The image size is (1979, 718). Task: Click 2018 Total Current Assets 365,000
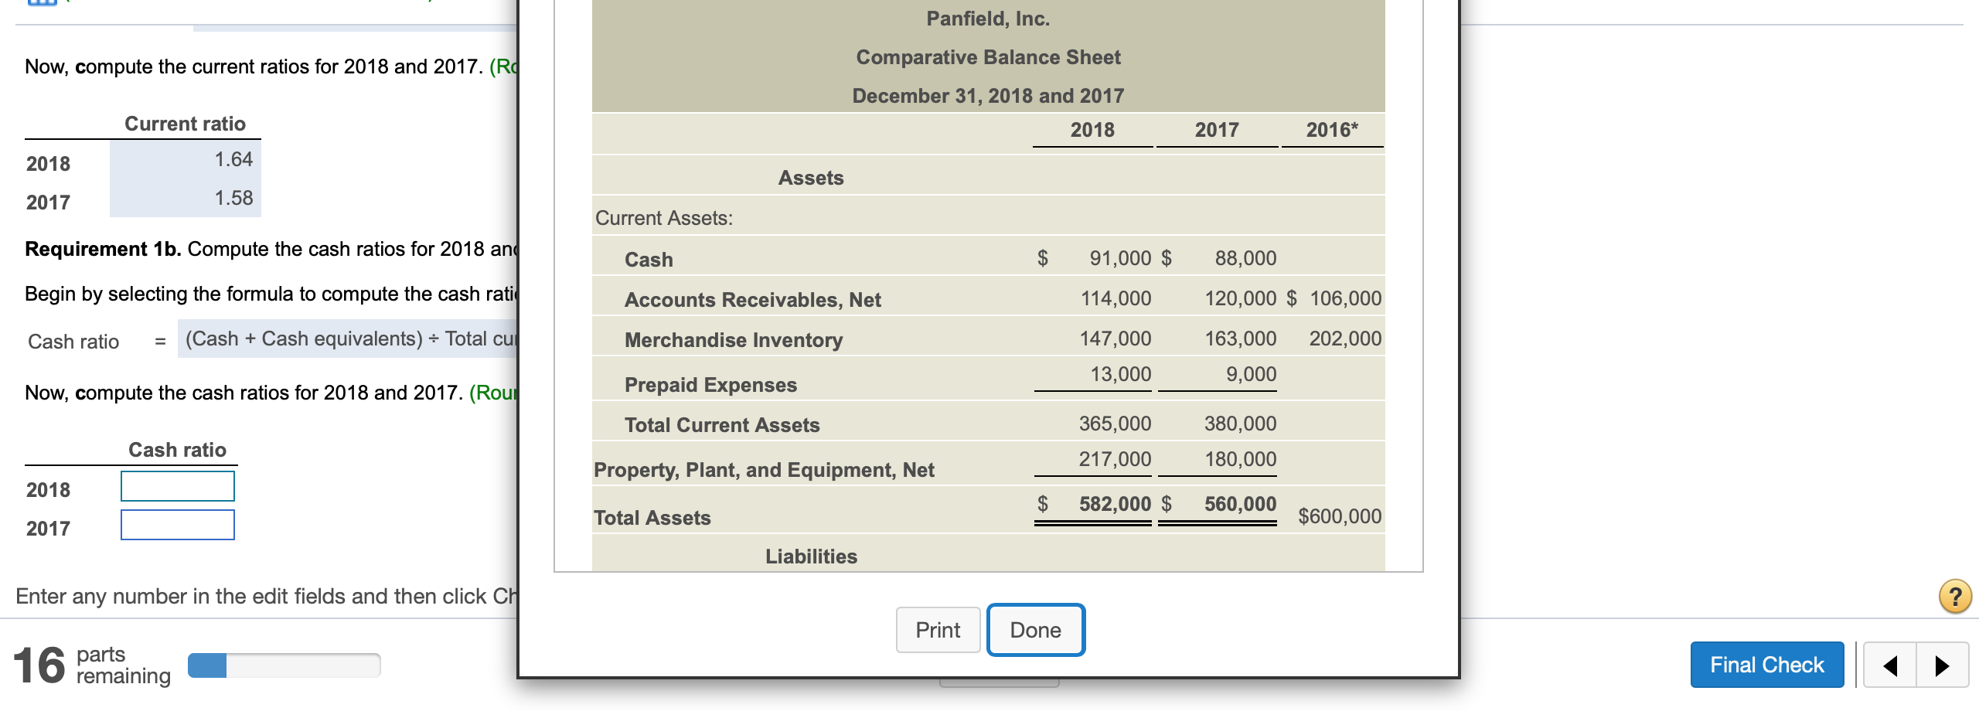click(1116, 424)
